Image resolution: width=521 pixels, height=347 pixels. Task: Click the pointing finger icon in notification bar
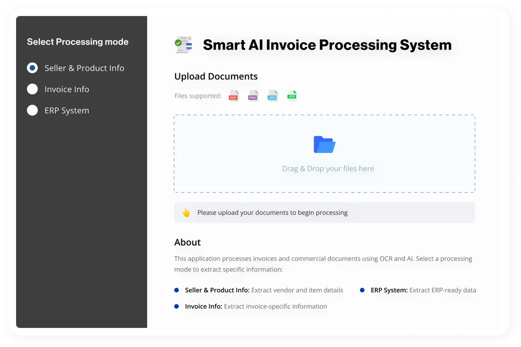pyautogui.click(x=186, y=212)
